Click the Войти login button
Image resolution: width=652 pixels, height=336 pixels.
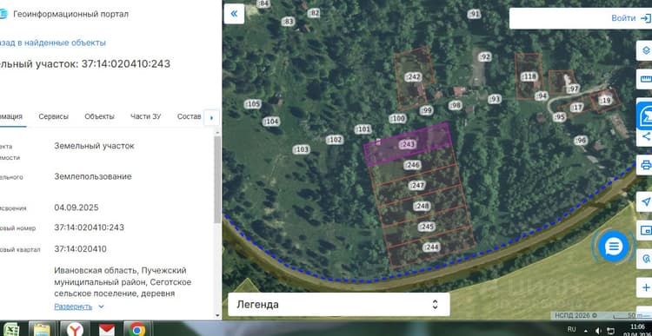(x=623, y=18)
